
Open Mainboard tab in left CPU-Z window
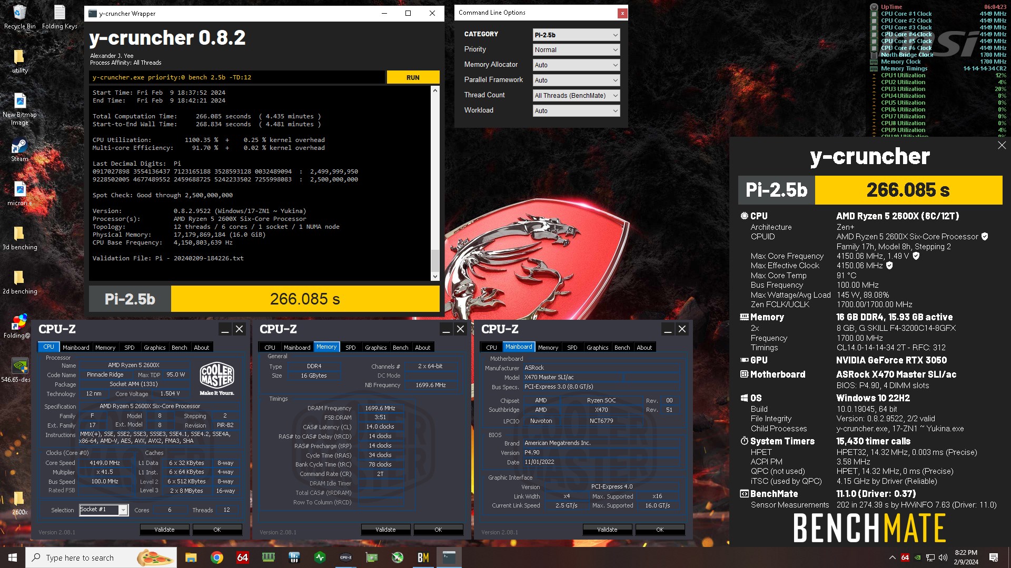click(76, 348)
